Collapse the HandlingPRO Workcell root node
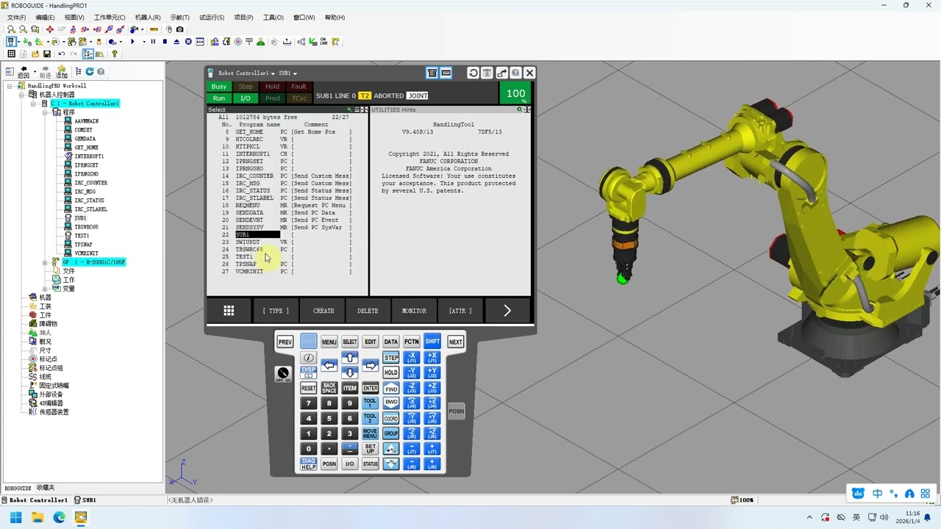The width and height of the screenshot is (941, 529). click(x=10, y=86)
